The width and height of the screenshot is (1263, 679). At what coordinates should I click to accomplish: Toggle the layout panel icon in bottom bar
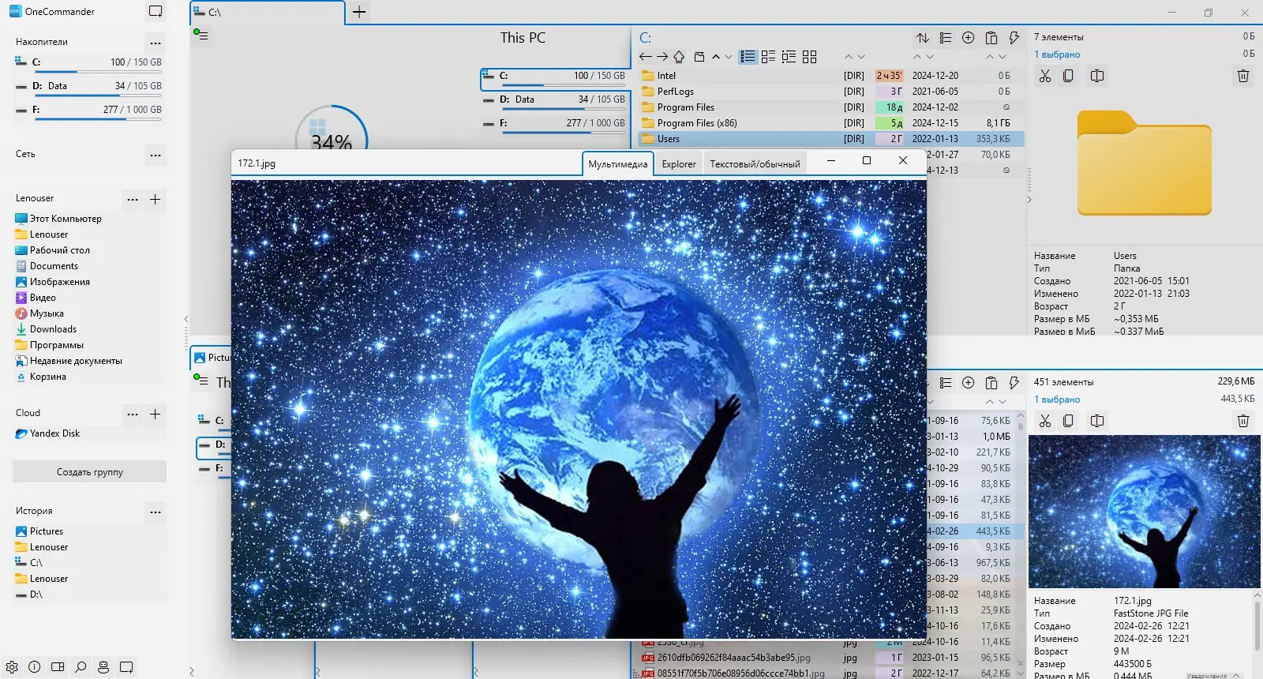(58, 667)
